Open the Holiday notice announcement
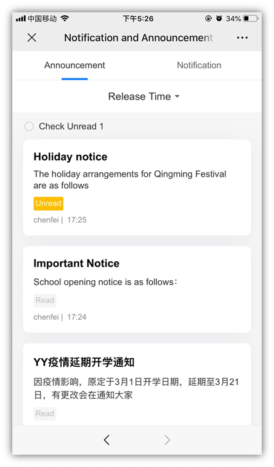 [x=137, y=187]
